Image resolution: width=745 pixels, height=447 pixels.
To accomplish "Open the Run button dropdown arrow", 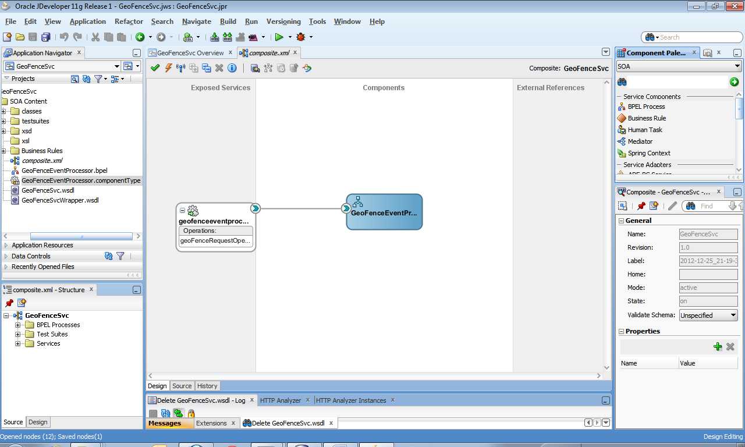I will pyautogui.click(x=289, y=37).
